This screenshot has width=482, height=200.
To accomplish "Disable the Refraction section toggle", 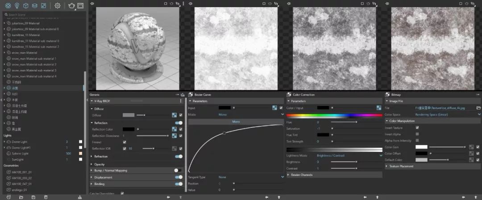I will (x=179, y=156).
